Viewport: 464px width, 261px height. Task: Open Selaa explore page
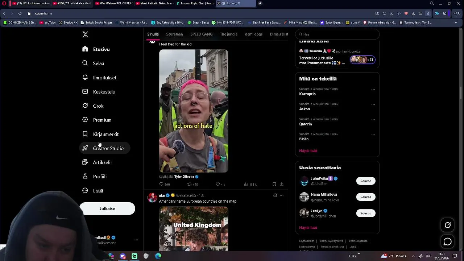click(94, 63)
